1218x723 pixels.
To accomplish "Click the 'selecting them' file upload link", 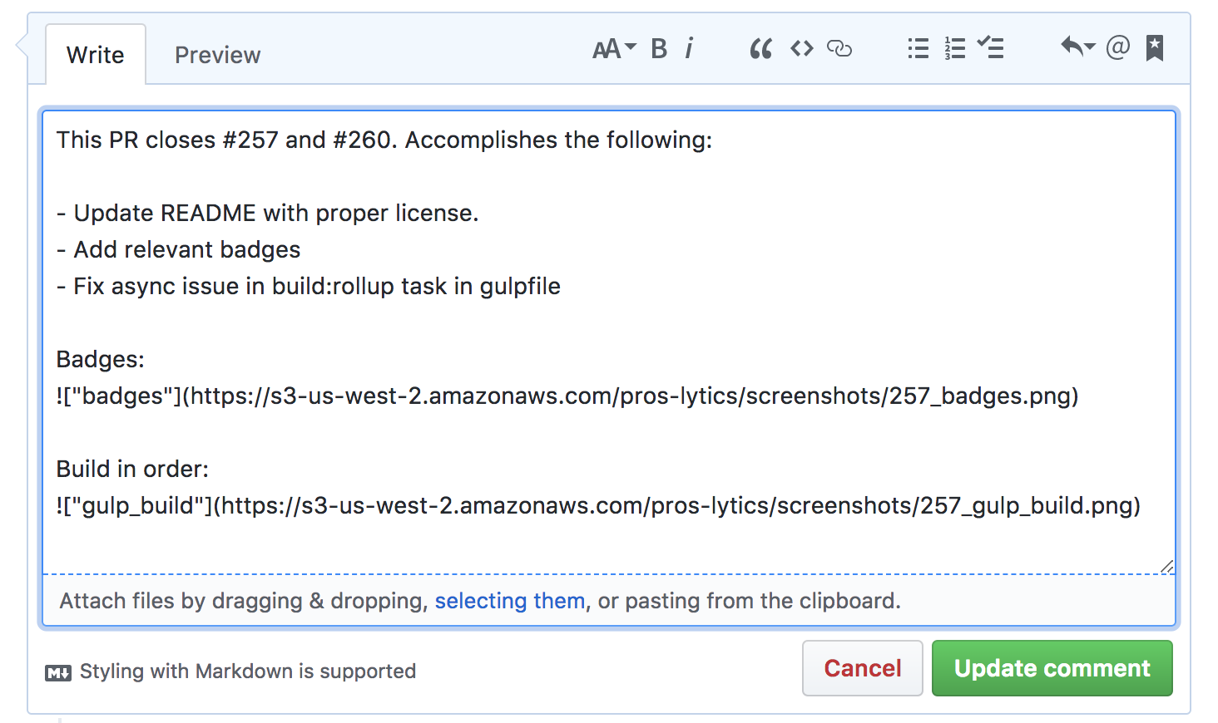I will (x=509, y=601).
